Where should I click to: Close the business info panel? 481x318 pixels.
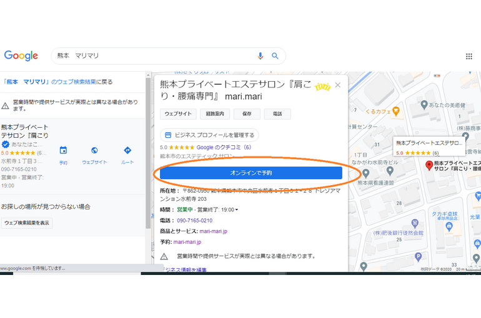pos(338,85)
